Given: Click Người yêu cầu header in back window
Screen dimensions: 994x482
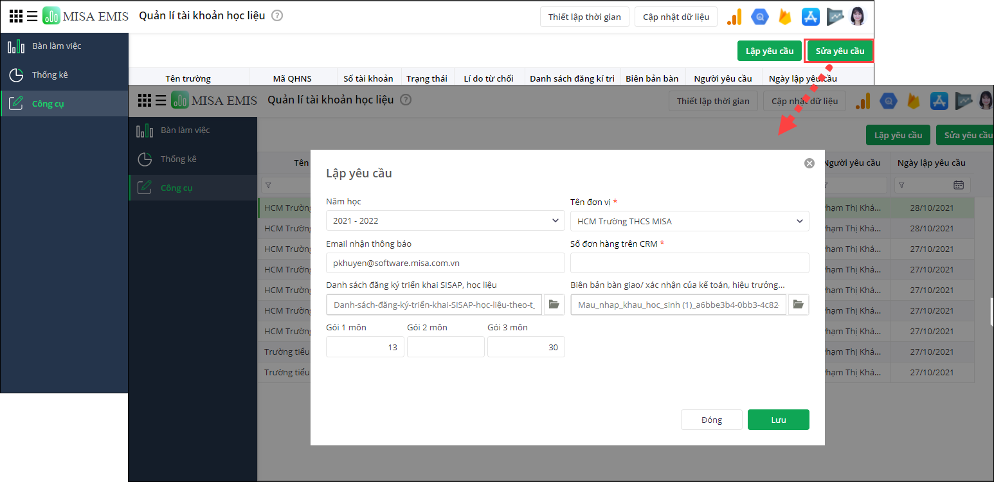Looking at the screenshot, I should click(x=723, y=78).
